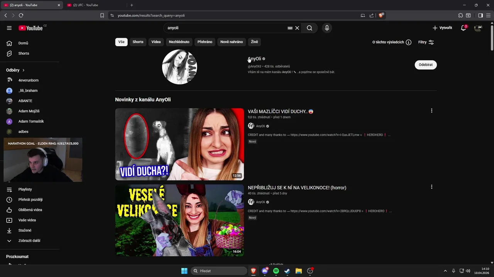Open the account avatar menu

pos(478,28)
